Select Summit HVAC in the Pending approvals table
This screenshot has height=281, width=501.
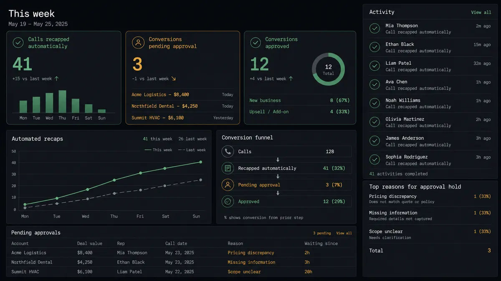26,272
